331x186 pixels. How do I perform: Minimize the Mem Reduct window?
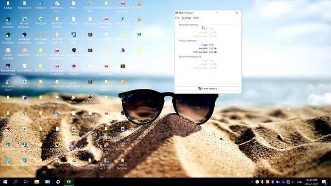[x=216, y=13]
